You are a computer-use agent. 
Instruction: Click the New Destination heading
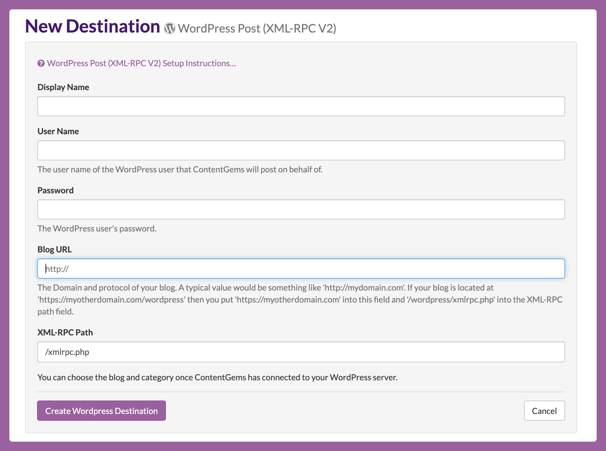93,26
